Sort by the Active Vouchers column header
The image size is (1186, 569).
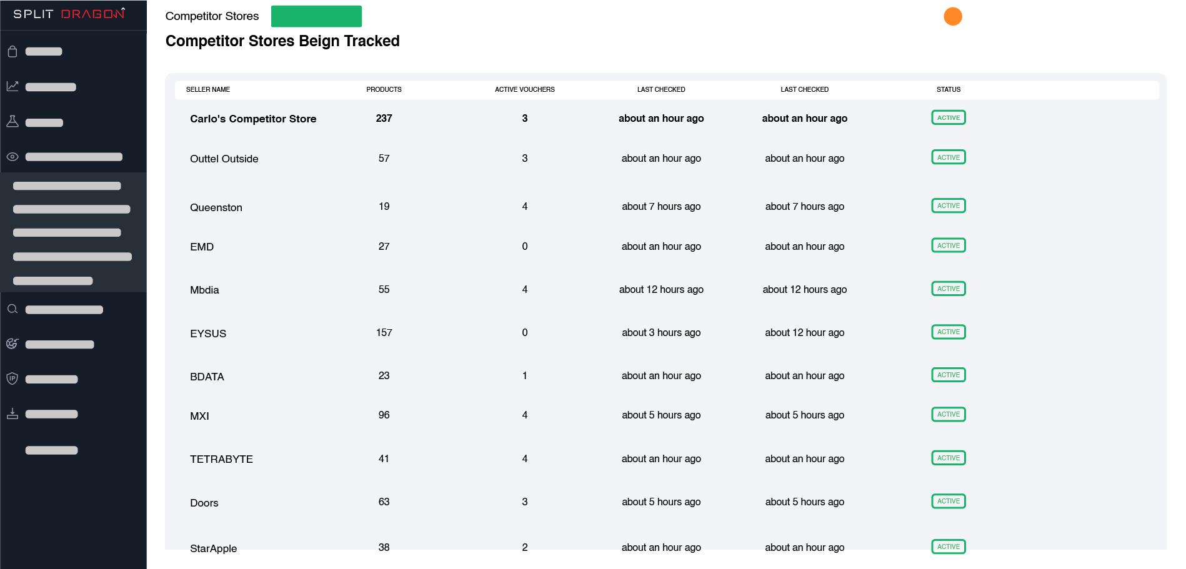pos(525,89)
